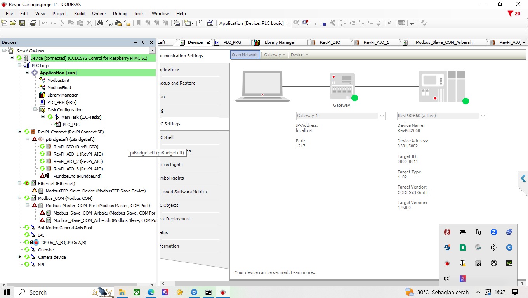Open the Online menu

coord(99,14)
